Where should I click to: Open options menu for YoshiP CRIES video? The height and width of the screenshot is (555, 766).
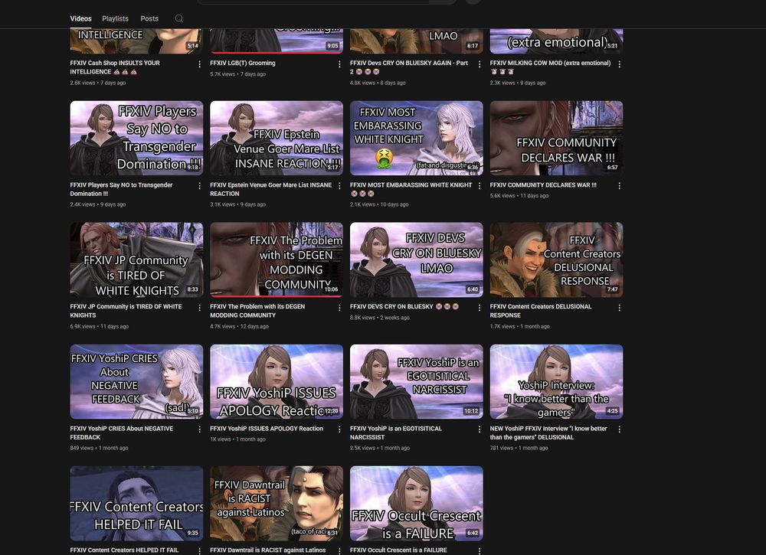point(199,429)
